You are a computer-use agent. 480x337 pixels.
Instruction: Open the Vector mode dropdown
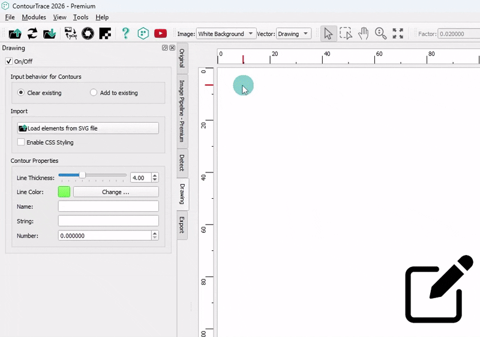click(x=293, y=34)
